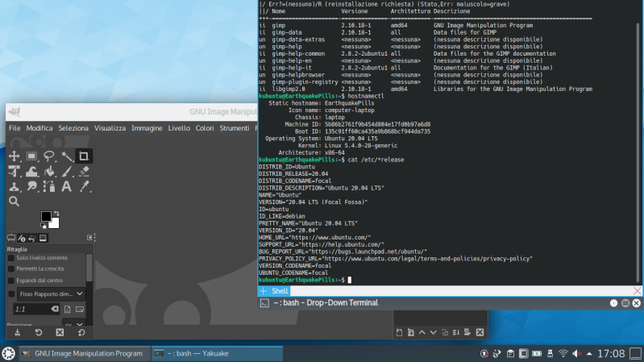Clear the 1:1 ratio field
The image size is (644, 362).
pyautogui.click(x=55, y=309)
